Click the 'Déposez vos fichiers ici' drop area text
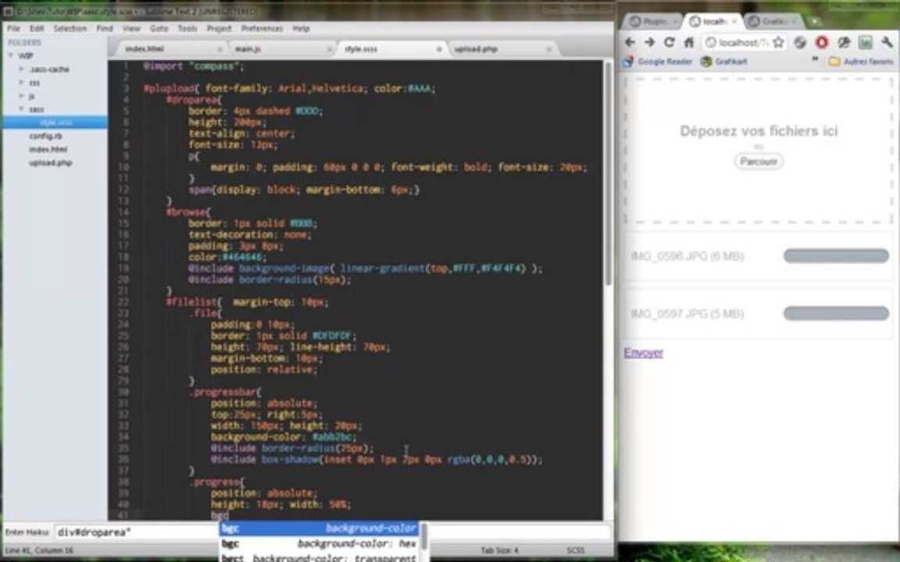The height and width of the screenshot is (562, 900). coord(759,131)
